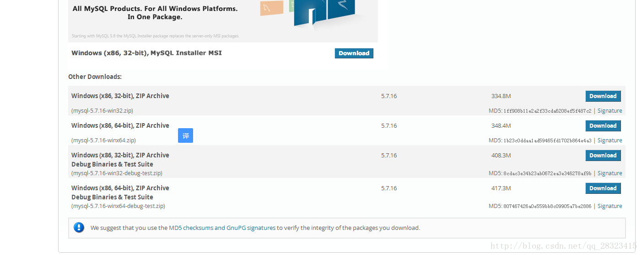Click MD5 hash starting 1b23c0ddaa
The width and height of the screenshot is (642, 255).
click(547, 141)
